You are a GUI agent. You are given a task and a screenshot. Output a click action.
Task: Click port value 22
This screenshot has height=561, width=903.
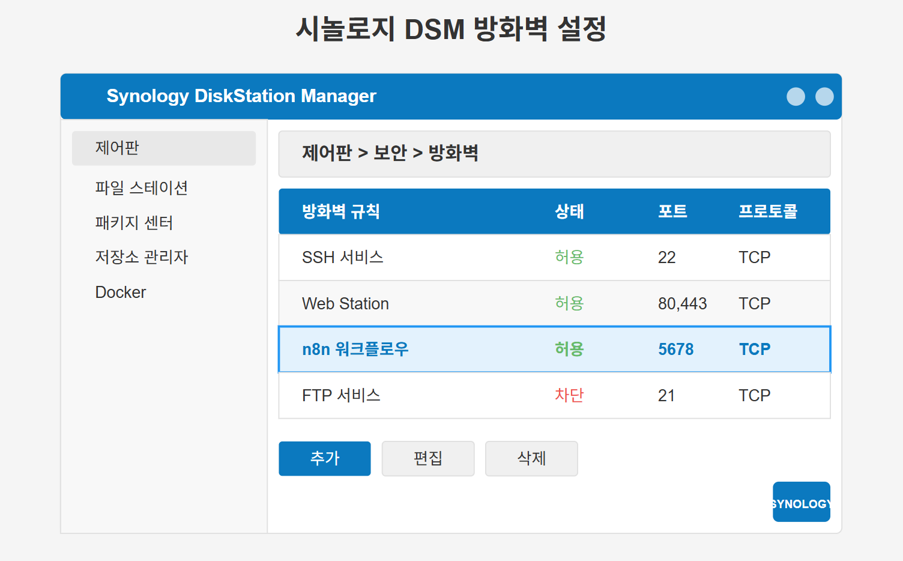click(667, 258)
